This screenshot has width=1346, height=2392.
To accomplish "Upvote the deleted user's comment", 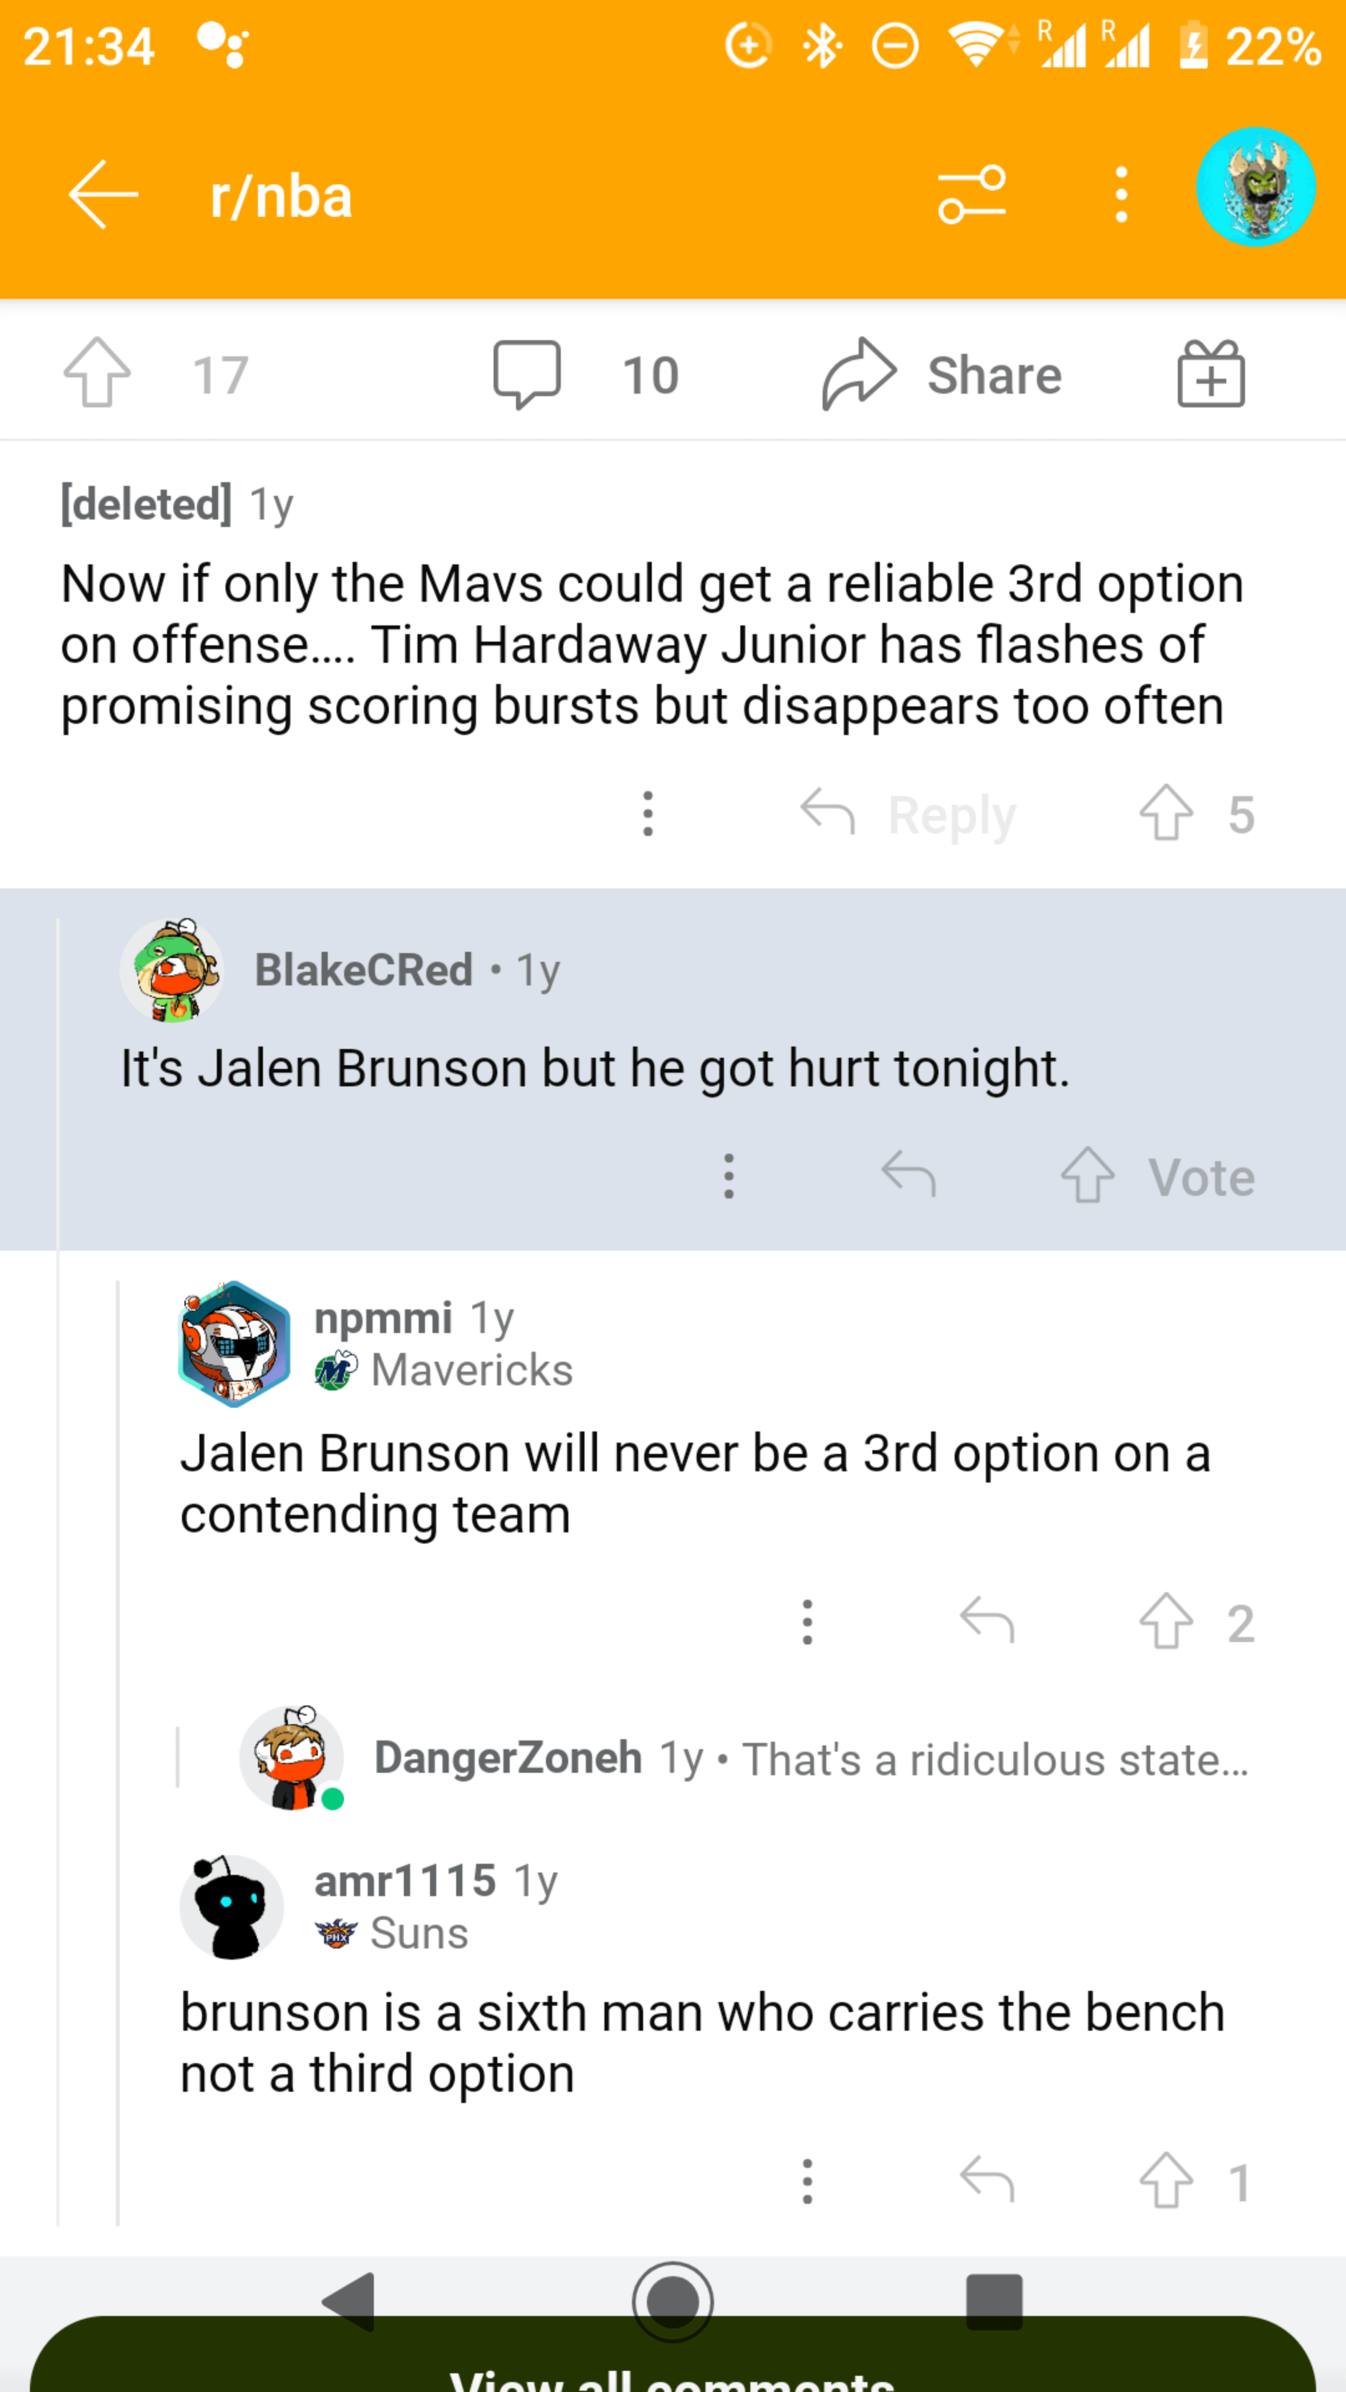I will coord(1167,814).
